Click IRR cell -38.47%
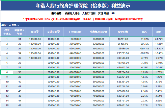The height and width of the screenshot is (108, 165). pos(144,48)
